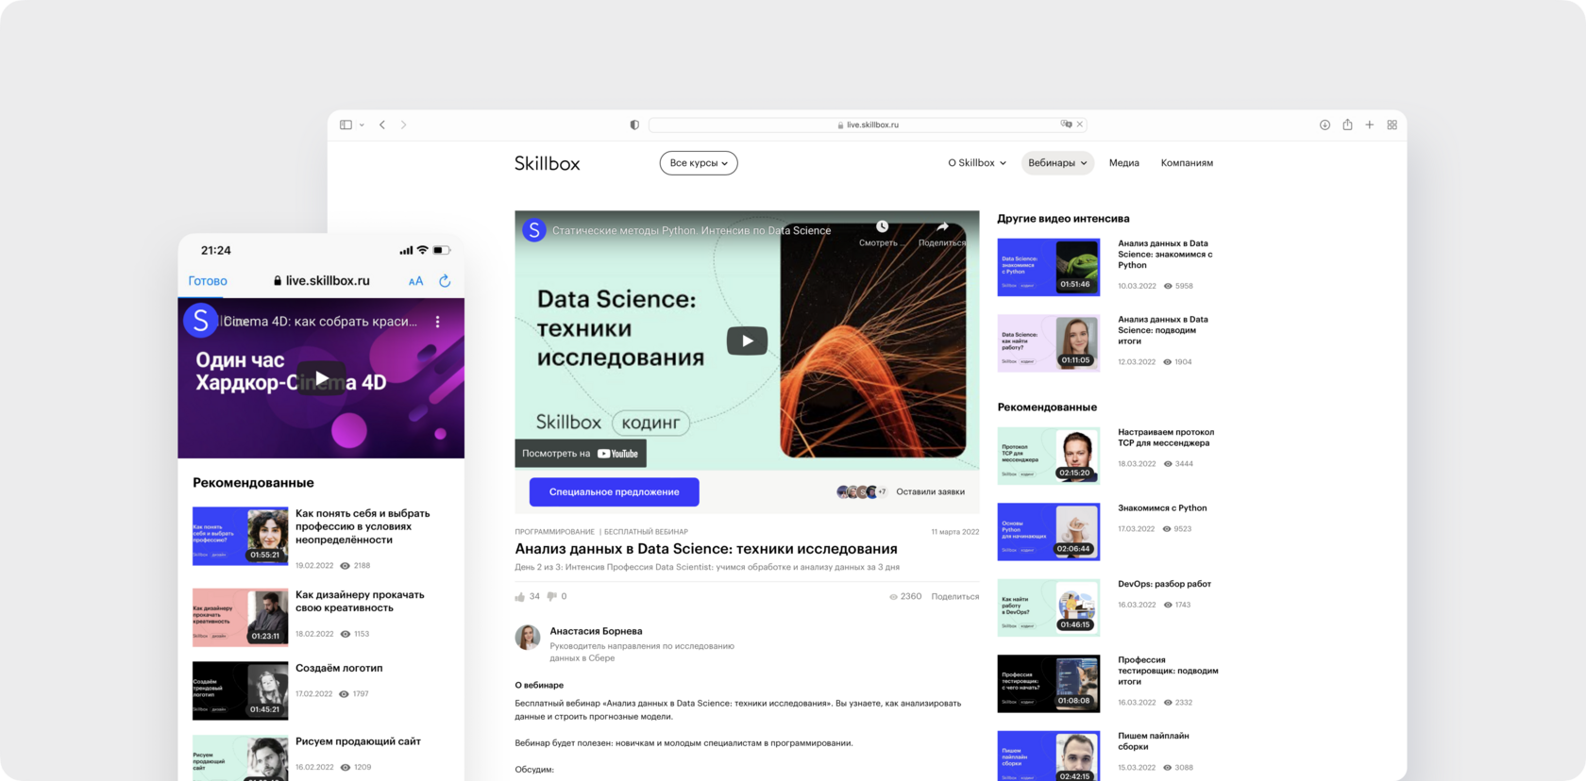Open Как дизайнеру прокачать свою креативность
The height and width of the screenshot is (781, 1586).
coord(360,602)
